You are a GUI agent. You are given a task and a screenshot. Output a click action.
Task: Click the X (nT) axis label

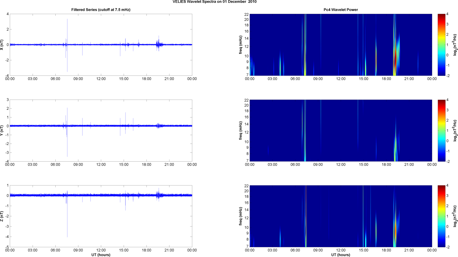coord(2,45)
